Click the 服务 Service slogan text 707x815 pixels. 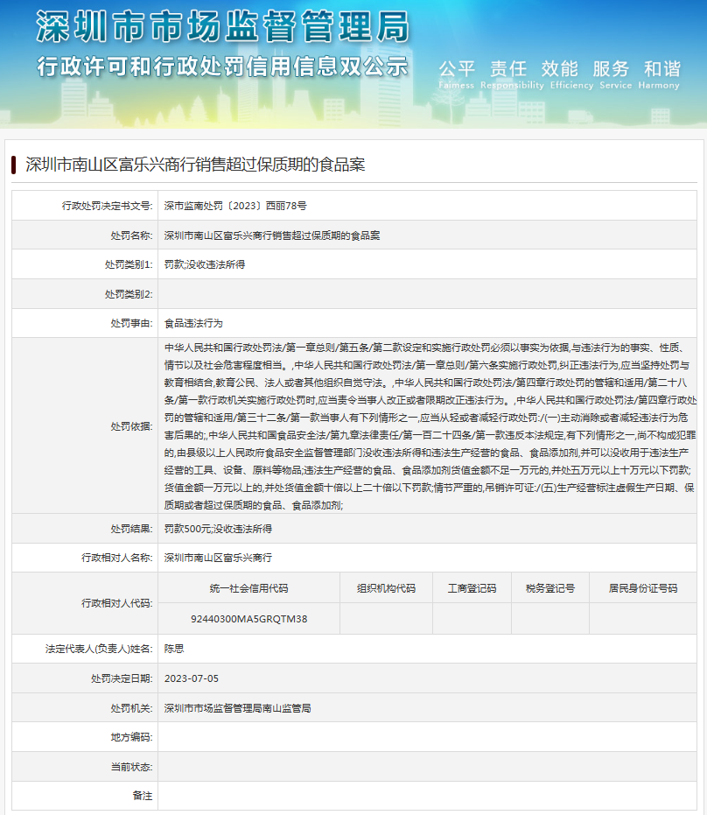[611, 70]
